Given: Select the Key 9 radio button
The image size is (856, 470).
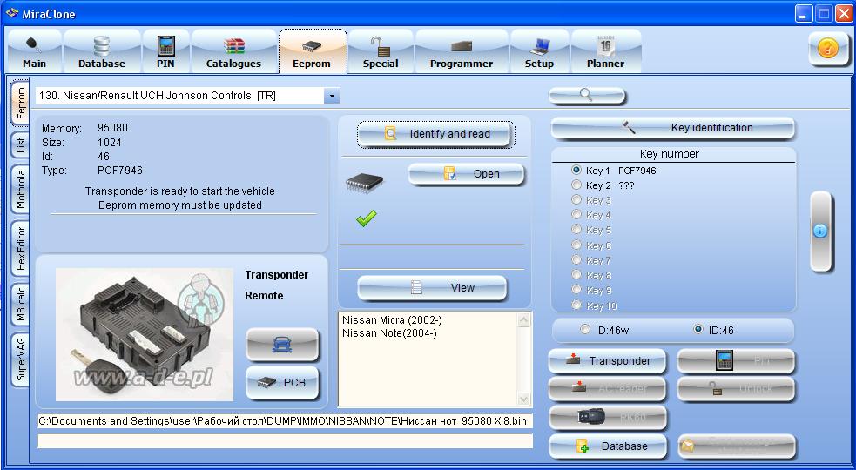Looking at the screenshot, I should pos(576,289).
